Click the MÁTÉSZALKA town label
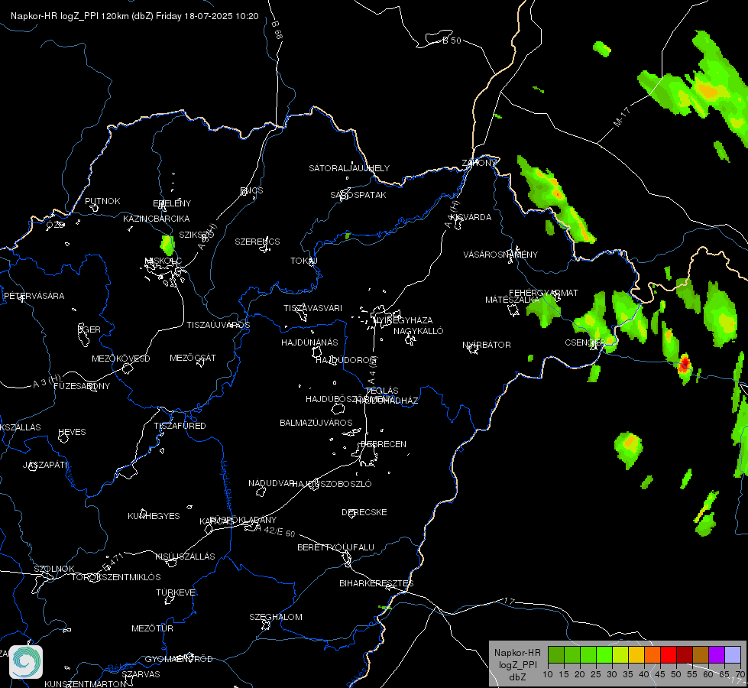Image resolution: width=748 pixels, height=688 pixels. [513, 300]
